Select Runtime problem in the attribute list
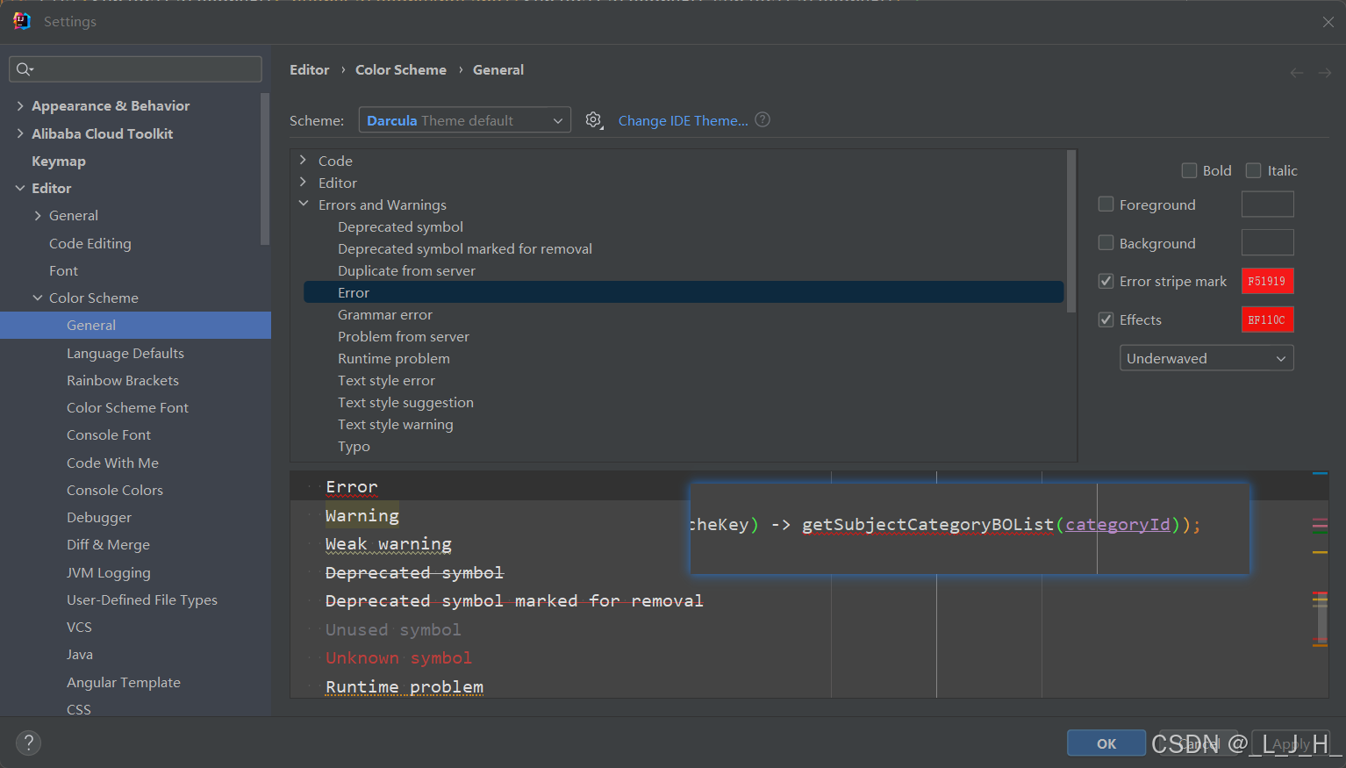 click(x=394, y=358)
